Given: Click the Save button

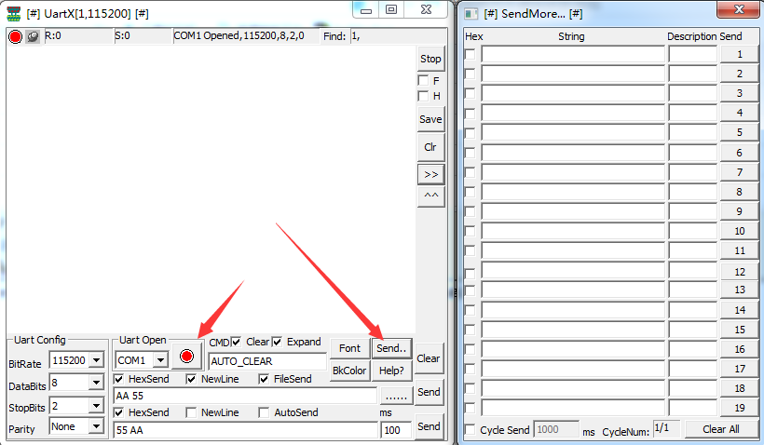Looking at the screenshot, I should 430,119.
